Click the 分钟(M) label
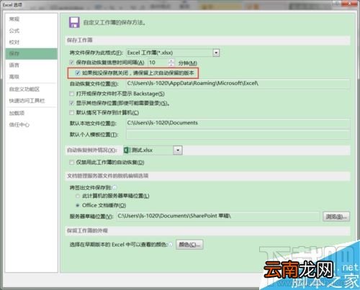 click(188, 63)
